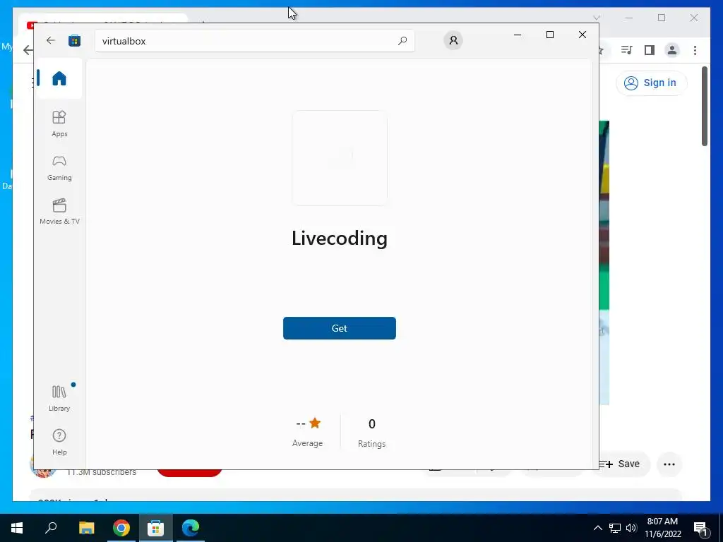
Task: Switch to Chrome from taskbar
Action: [121, 528]
